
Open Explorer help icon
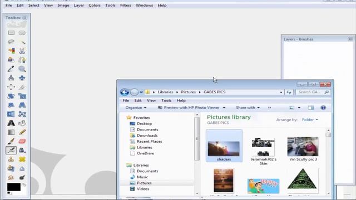[323, 108]
